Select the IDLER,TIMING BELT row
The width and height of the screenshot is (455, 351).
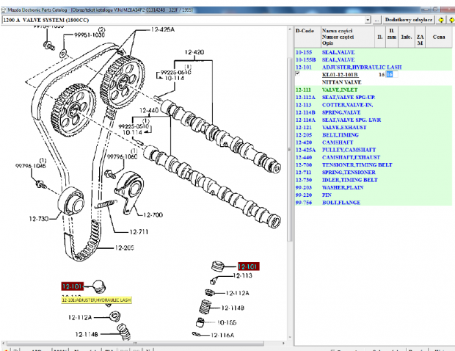click(x=373, y=180)
